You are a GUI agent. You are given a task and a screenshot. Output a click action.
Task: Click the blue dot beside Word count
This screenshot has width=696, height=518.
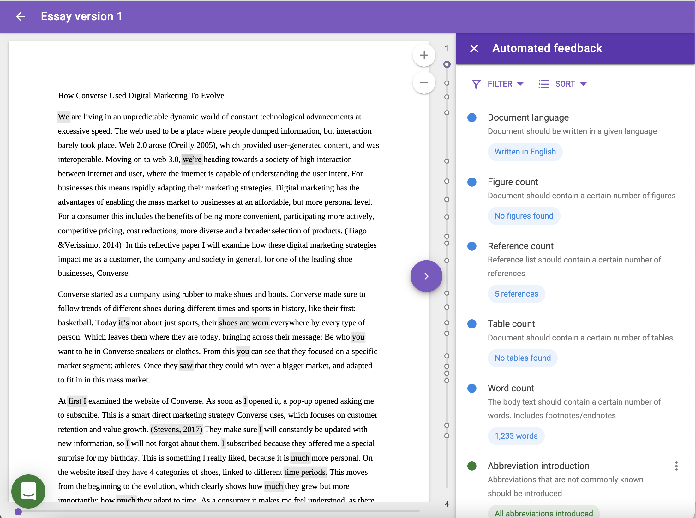click(x=472, y=388)
